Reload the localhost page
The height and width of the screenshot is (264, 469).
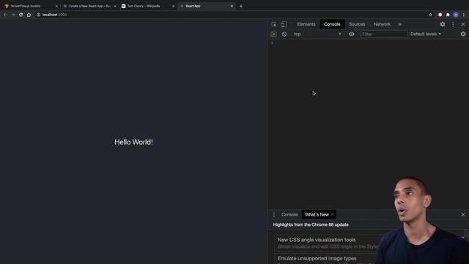point(21,15)
